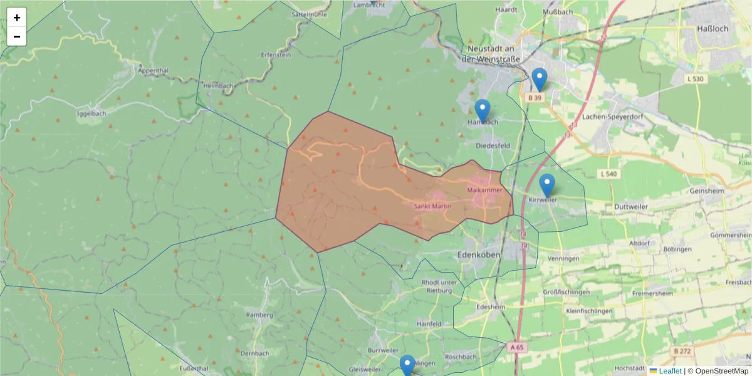Click the A 65 motorway shield
This screenshot has width=752, height=376.
516,346
